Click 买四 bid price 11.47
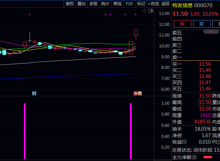 205,83
